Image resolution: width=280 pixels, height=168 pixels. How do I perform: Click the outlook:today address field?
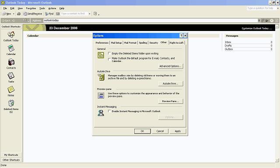click(x=150, y=21)
